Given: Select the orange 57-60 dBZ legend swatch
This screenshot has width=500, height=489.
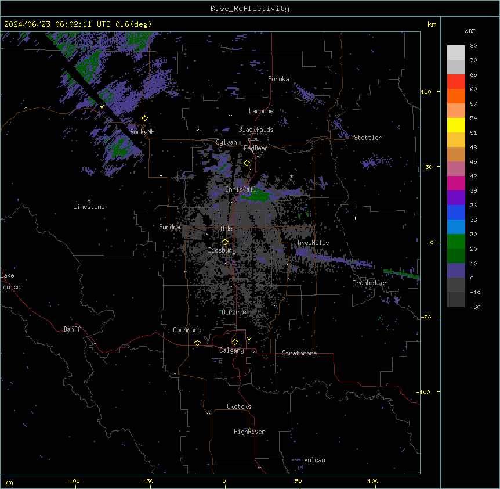Looking at the screenshot, I should [456, 96].
